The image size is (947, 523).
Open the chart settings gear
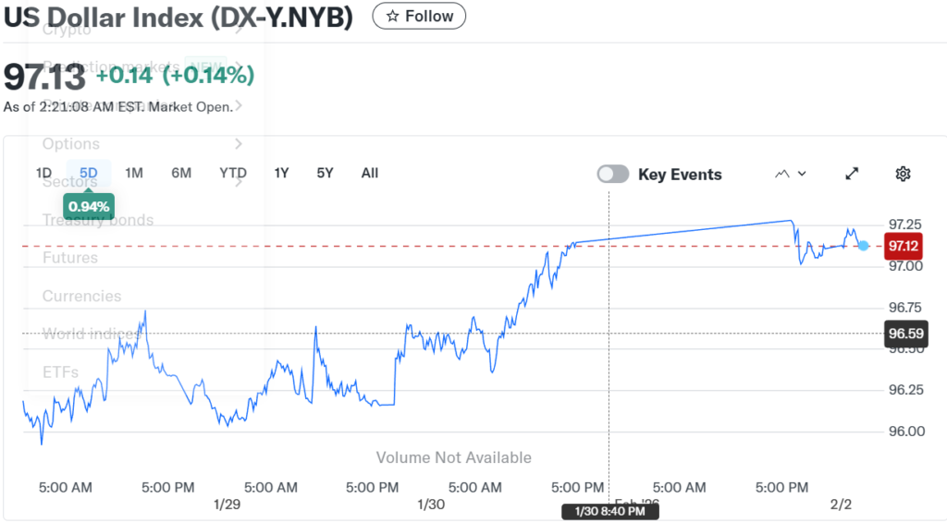click(904, 174)
